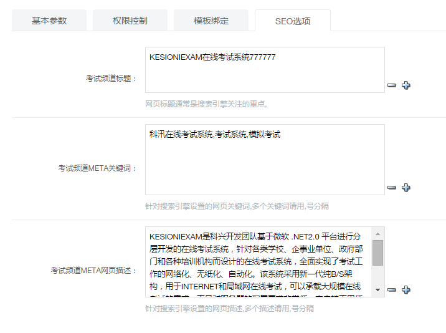Shrink the META网页描述 box with minus icon
The height and width of the screenshot is (333, 446).
[392, 290]
